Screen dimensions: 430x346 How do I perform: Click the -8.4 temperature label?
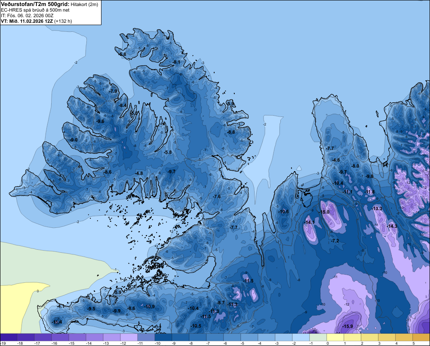pos(123,105)
